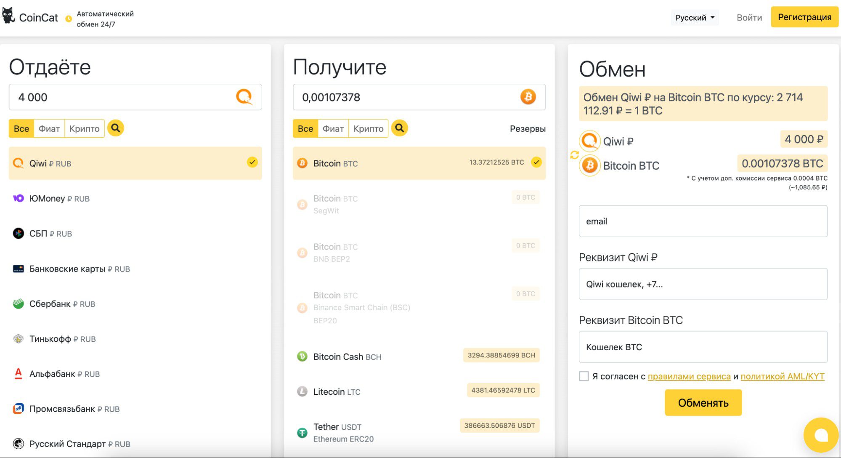
Task: Click the 3294.38854699 BCH reserve badge
Action: (501, 355)
